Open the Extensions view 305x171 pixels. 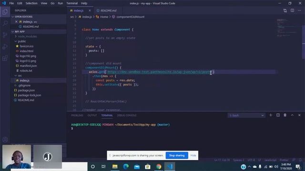coord(5,58)
